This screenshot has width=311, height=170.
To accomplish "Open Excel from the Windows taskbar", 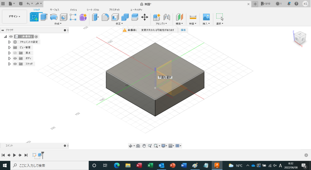I will [150, 165].
